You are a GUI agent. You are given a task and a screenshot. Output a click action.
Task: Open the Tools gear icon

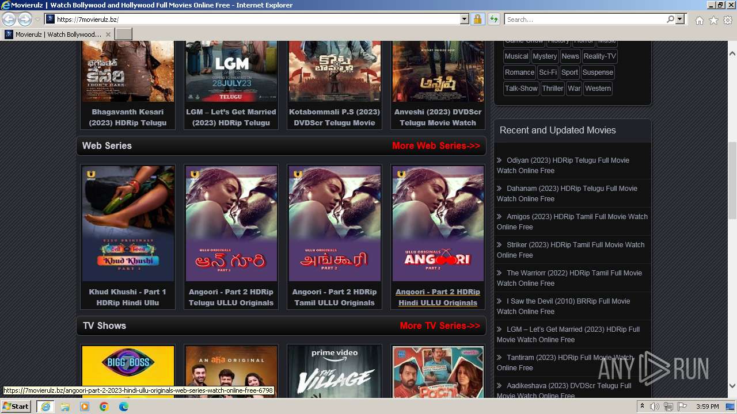(x=728, y=20)
